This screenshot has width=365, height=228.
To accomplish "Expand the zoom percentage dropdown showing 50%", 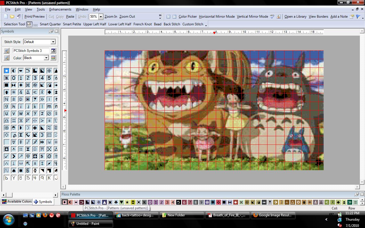I will click(100, 17).
